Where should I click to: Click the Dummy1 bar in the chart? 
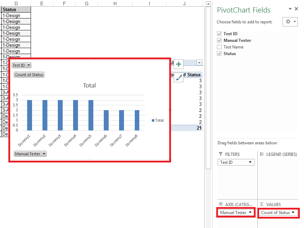pos(30,115)
